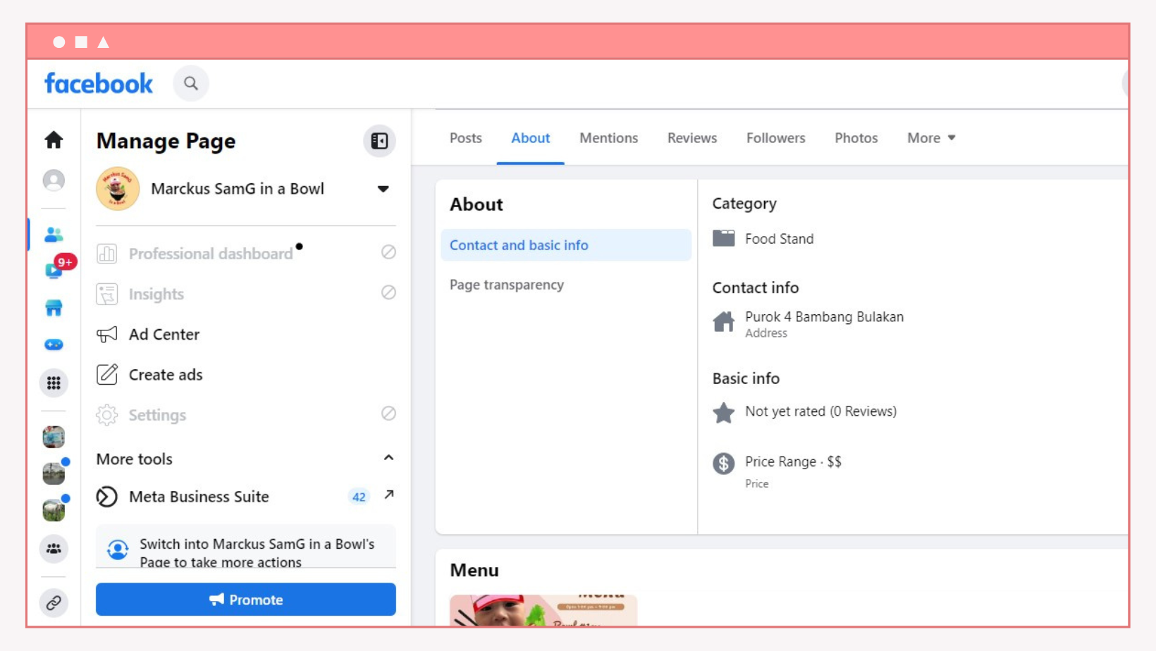Select the About tab

(x=531, y=138)
